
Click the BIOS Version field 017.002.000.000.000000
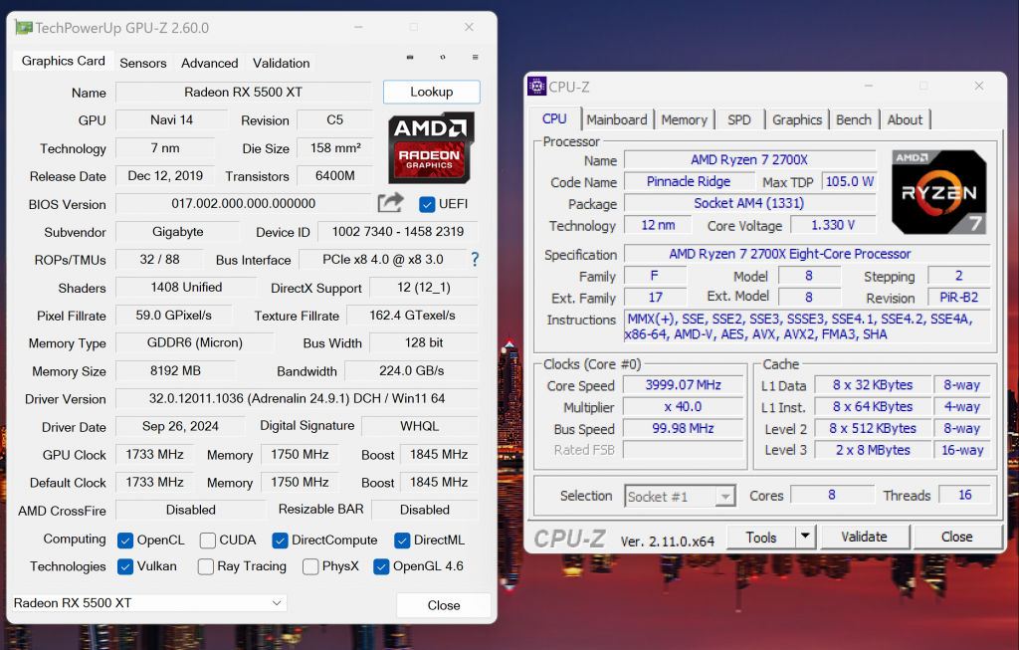(243, 203)
